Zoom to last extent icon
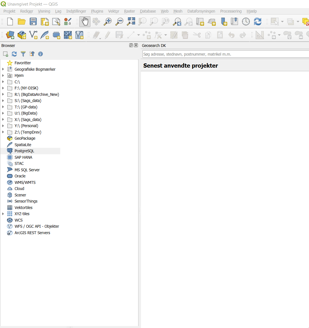Image resolution: width=309 pixels, height=328 pixels. point(177,22)
